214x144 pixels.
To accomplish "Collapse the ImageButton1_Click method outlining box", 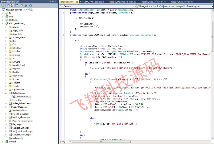I will point(64,35).
